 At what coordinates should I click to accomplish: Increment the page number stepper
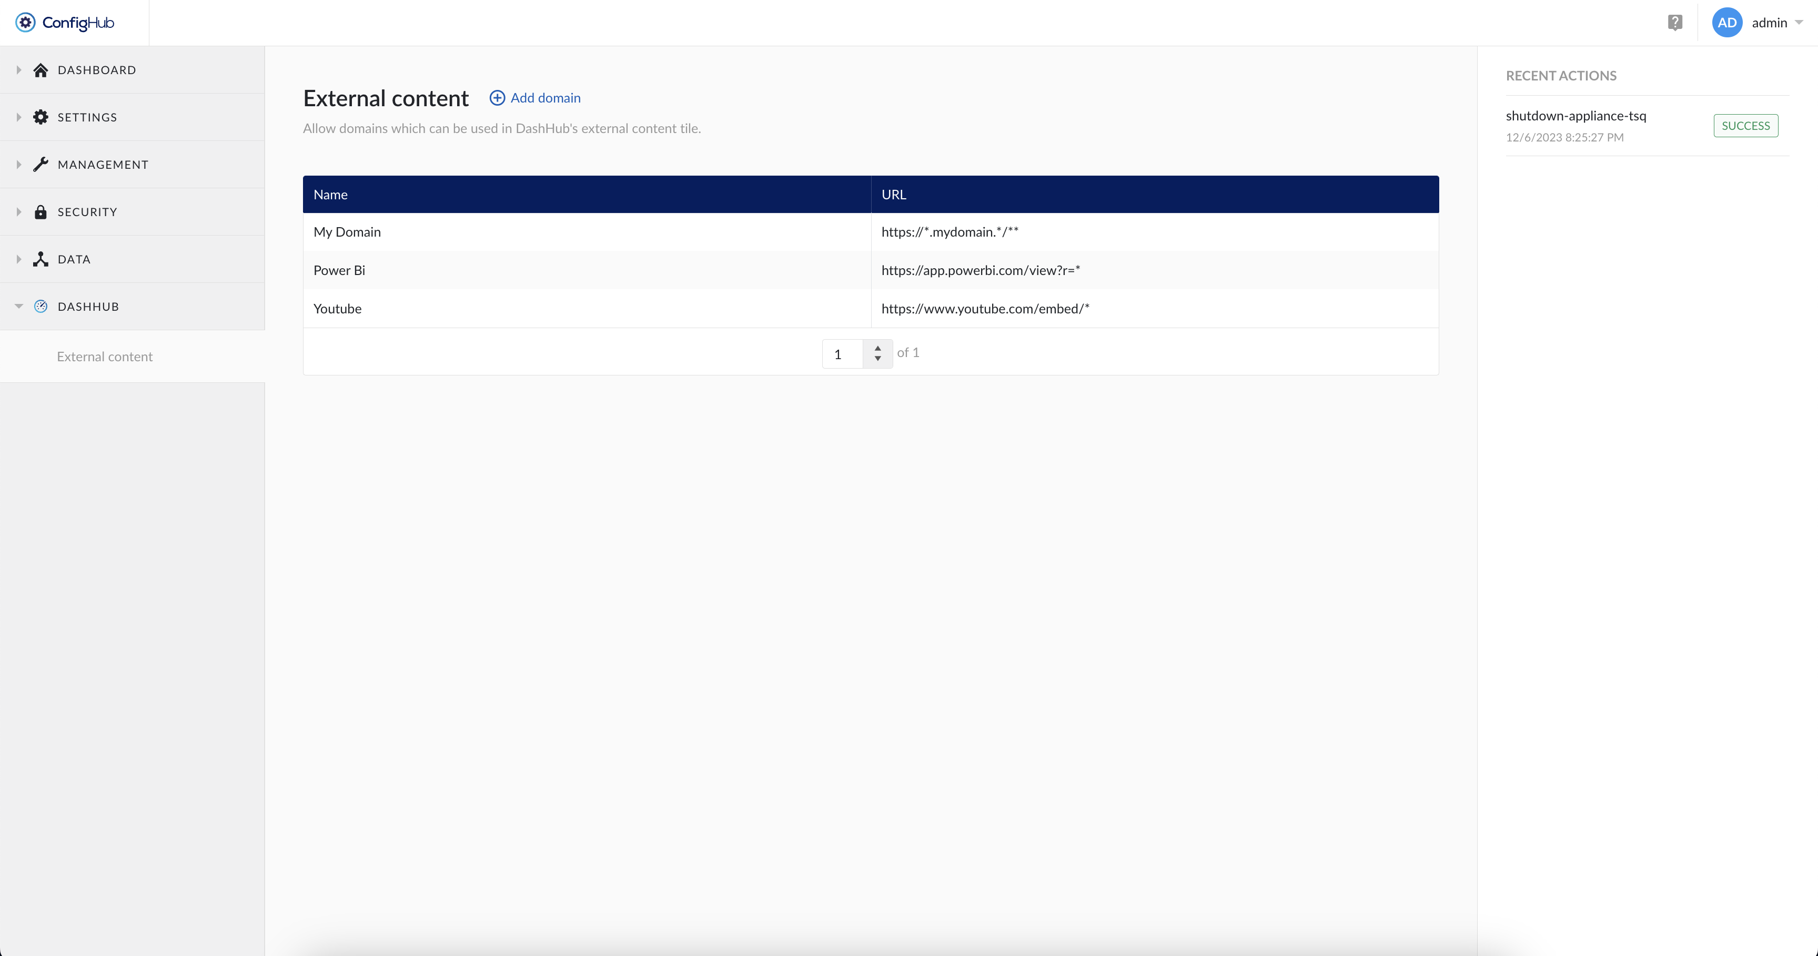click(x=877, y=348)
